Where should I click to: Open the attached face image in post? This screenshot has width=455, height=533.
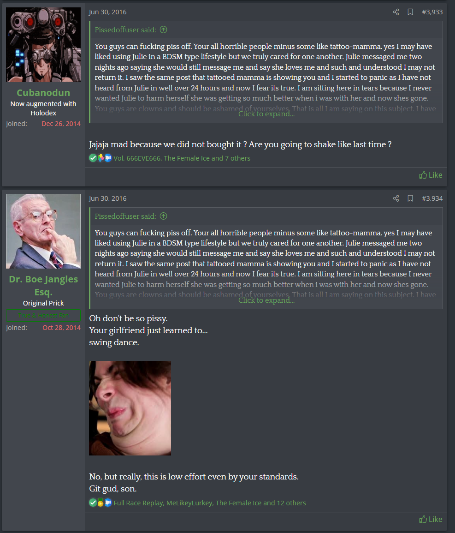[x=130, y=408]
